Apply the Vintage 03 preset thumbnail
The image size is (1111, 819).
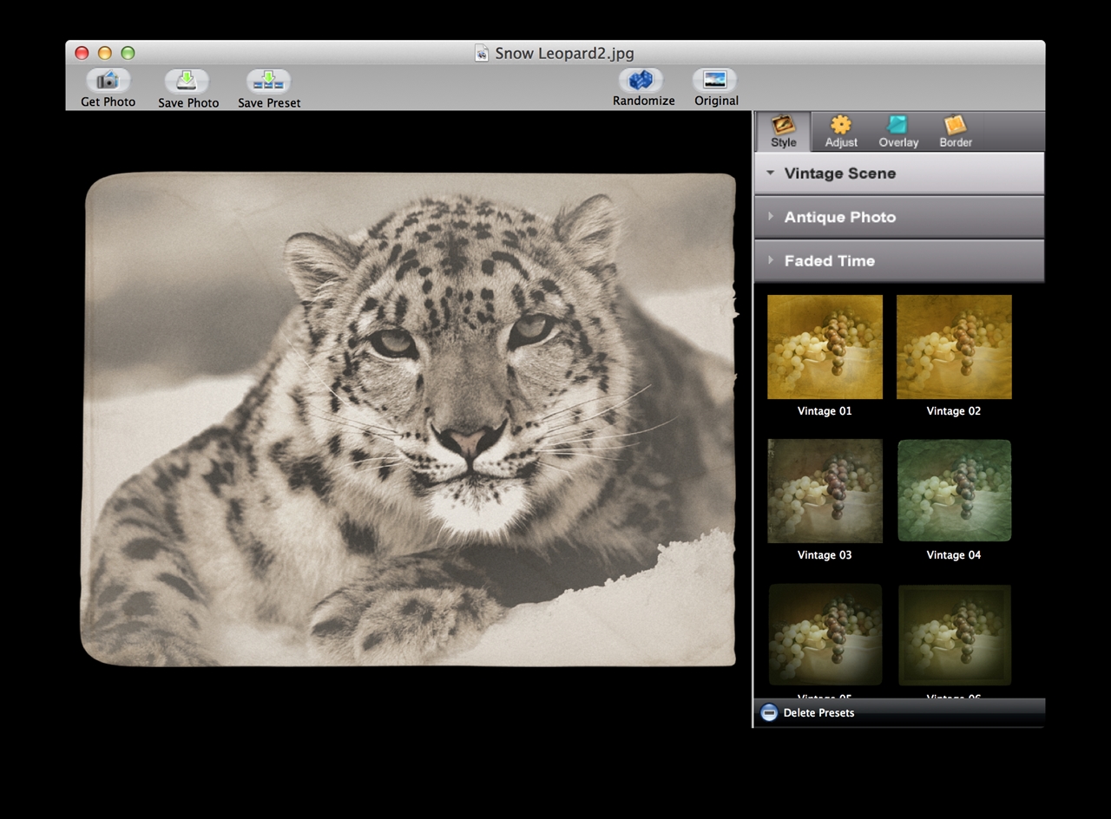coord(825,491)
